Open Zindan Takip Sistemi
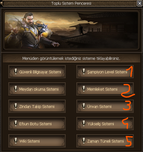The height and width of the screenshot is (152, 143). coord(37,106)
